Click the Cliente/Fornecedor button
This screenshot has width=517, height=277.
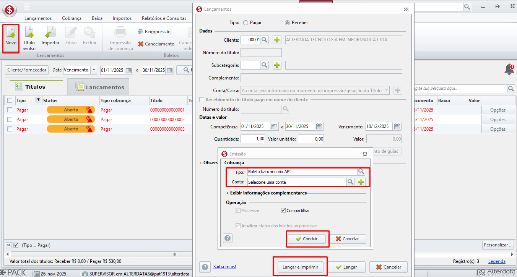coord(27,70)
